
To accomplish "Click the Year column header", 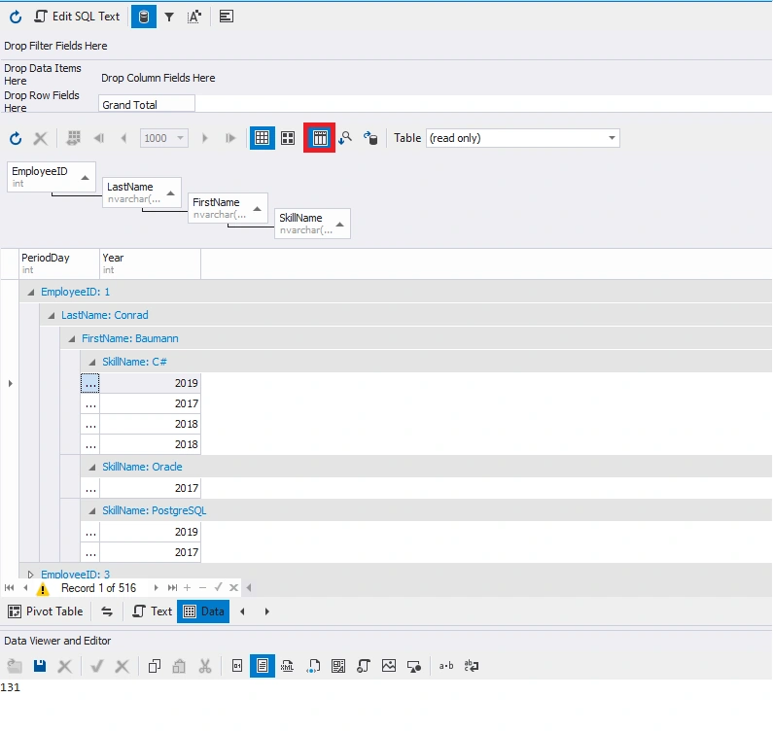I will tap(150, 263).
